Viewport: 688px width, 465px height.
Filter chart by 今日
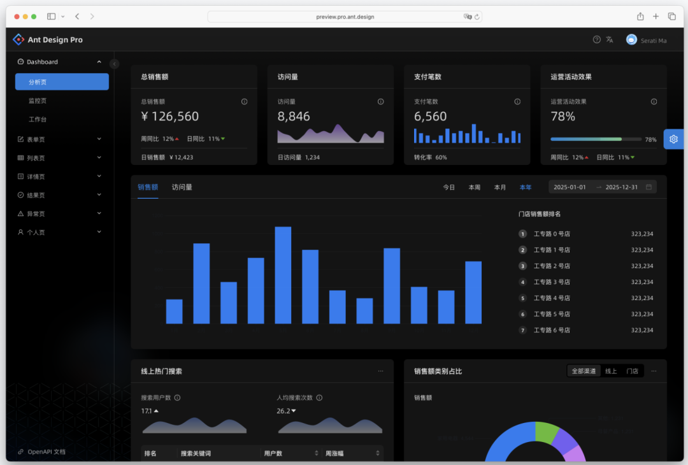point(448,187)
